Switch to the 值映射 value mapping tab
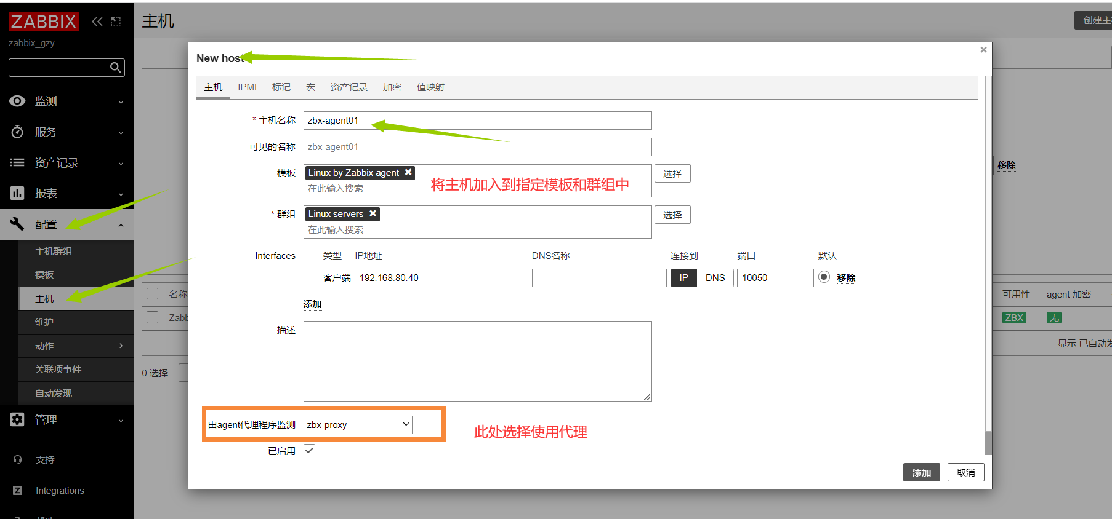Viewport: 1112px width, 519px height. click(x=430, y=87)
